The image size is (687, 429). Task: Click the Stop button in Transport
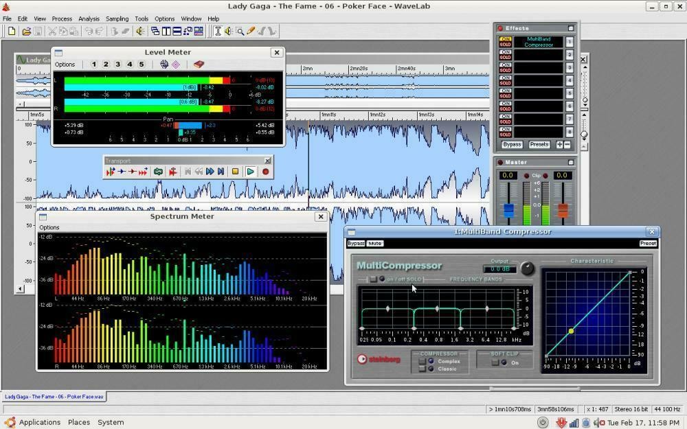click(234, 172)
